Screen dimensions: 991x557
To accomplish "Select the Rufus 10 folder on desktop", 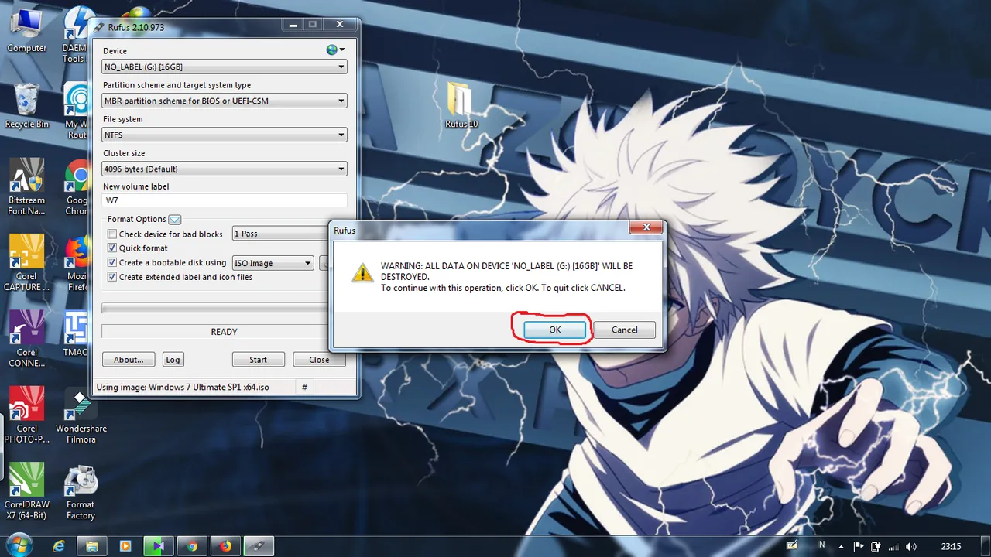I will tap(461, 104).
